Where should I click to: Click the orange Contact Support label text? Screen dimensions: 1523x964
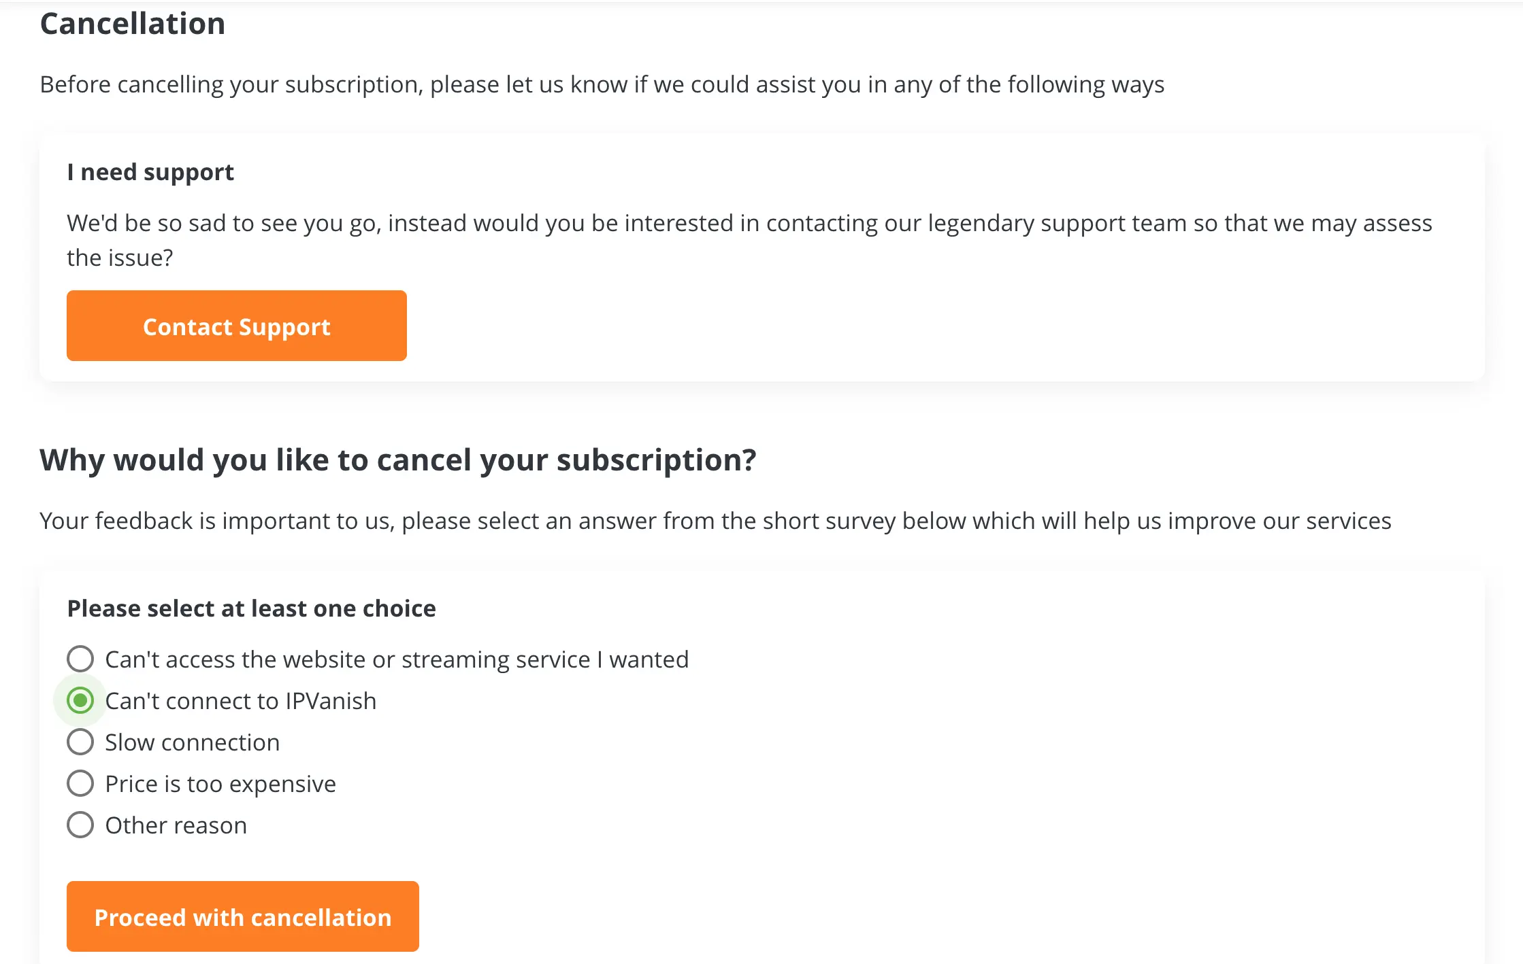[236, 327]
